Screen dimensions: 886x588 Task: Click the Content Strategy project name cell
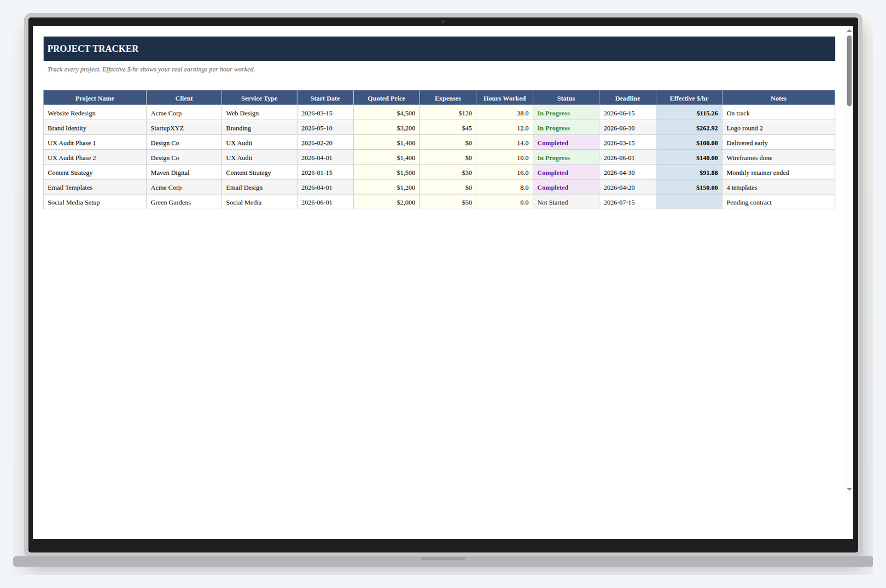click(95, 172)
